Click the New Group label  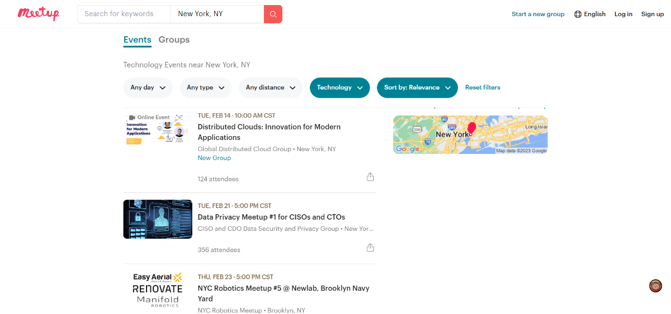coord(214,158)
